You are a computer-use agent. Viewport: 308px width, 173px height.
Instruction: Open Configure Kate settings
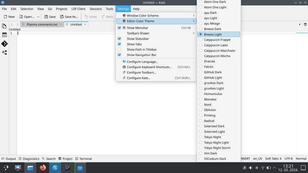(138, 78)
